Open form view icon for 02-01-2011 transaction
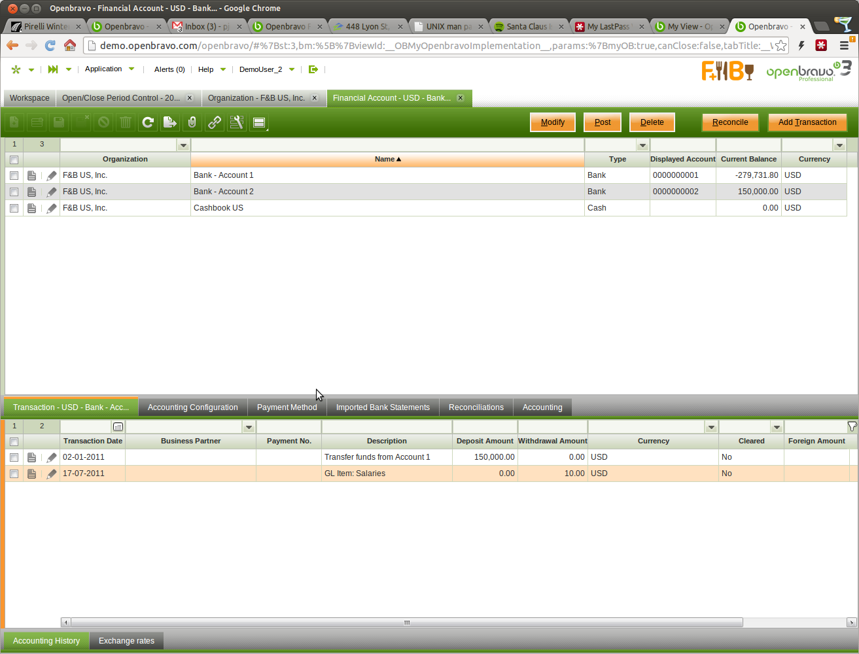Viewport: 859px width, 654px height. (31, 457)
